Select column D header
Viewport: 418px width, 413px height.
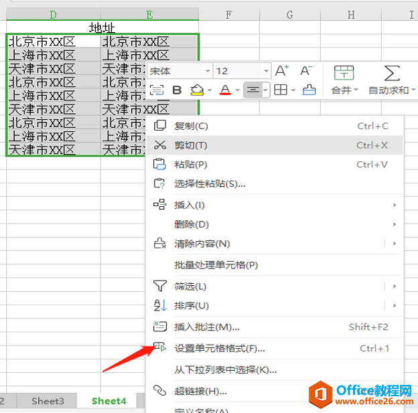coord(54,14)
